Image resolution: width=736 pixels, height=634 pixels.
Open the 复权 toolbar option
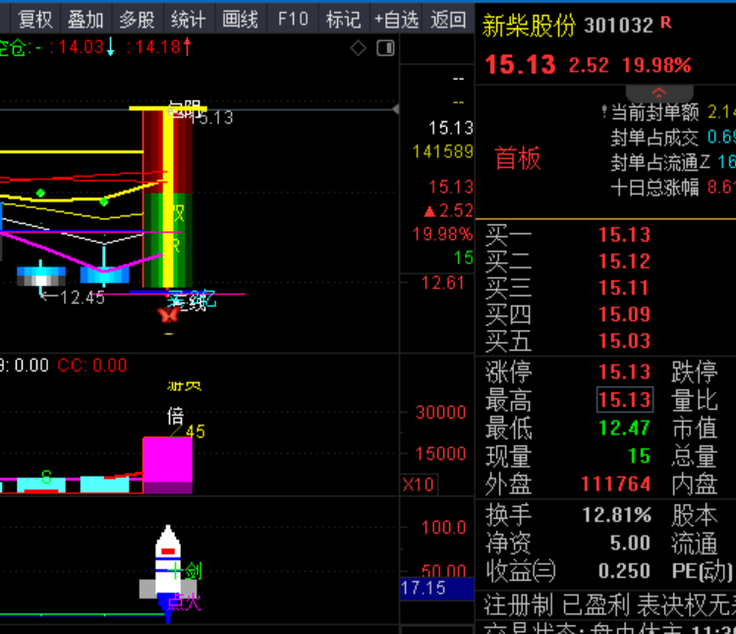[x=34, y=20]
